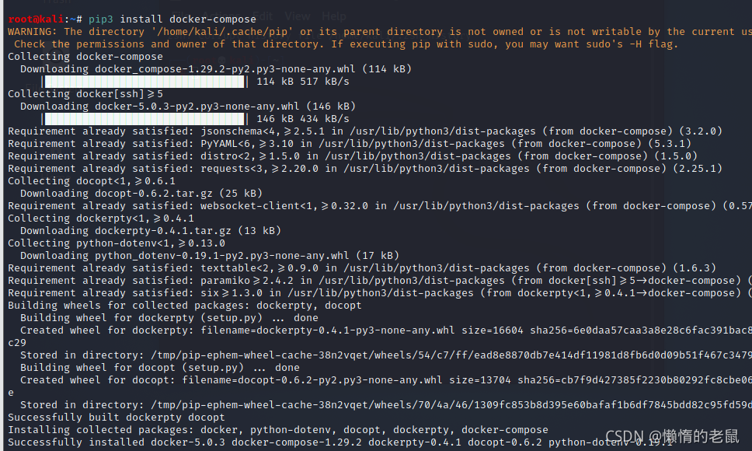
Task: Click the orange WARNING text line
Action: [x=380, y=32]
